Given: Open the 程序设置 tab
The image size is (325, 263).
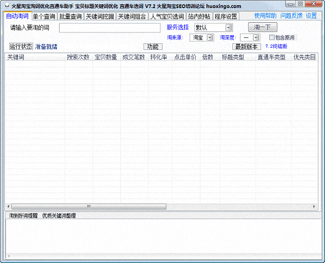Looking at the screenshot, I should point(226,16).
